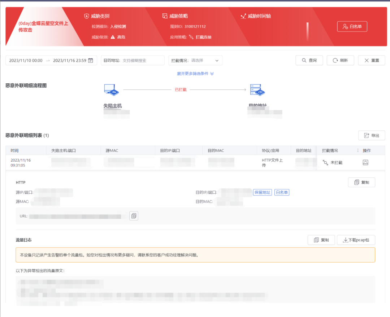The image size is (390, 317).
Task: Click the threat timeline bar marker
Action: pos(307,31)
